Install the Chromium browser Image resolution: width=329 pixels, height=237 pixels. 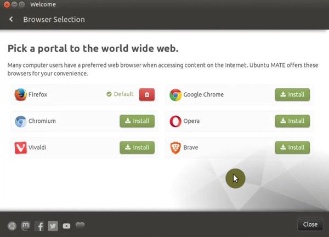pyautogui.click(x=137, y=121)
